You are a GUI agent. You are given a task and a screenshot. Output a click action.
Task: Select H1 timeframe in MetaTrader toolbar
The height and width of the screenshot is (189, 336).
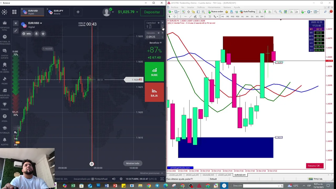(x=242, y=17)
